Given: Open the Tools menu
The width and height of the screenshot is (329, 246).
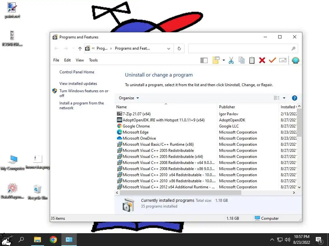Looking at the screenshot, I should pos(93,60).
